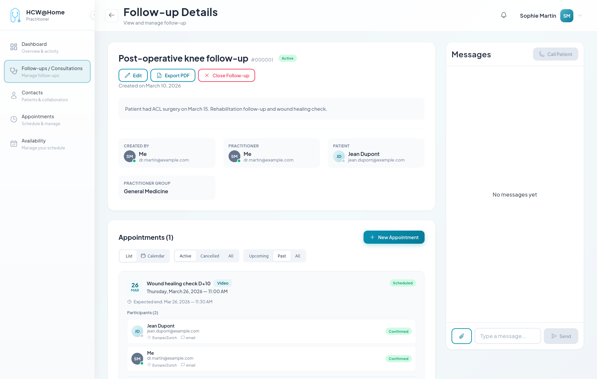Open the Dashboard via its grid icon

(13, 47)
